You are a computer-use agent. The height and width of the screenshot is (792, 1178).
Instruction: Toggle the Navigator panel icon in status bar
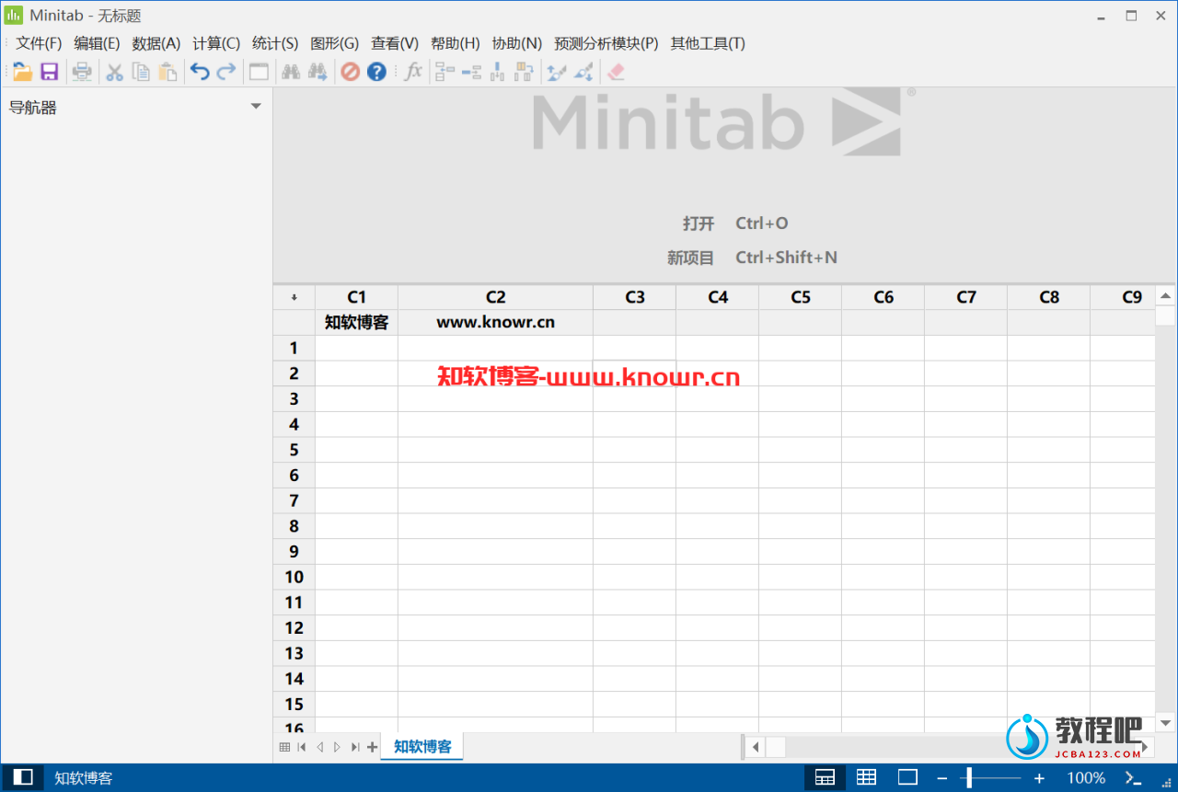coord(23,777)
